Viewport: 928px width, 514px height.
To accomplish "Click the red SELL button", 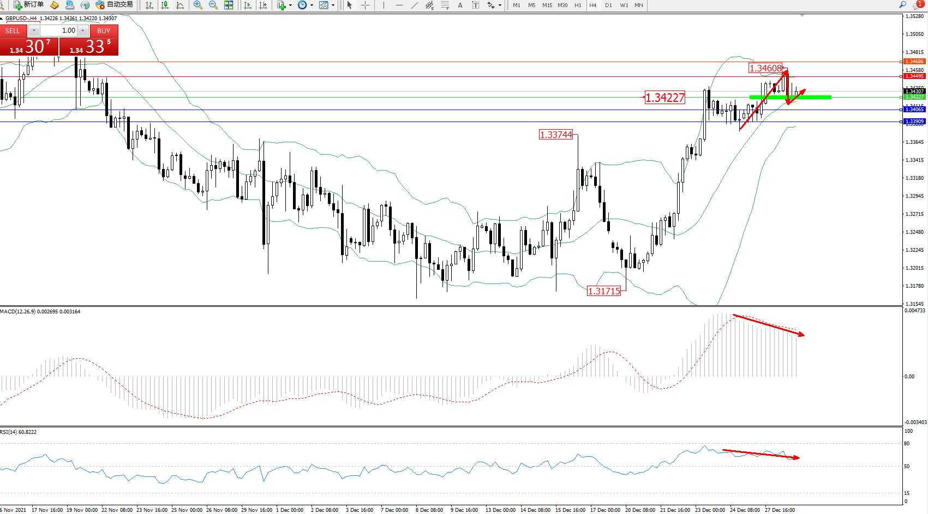I will point(13,31).
